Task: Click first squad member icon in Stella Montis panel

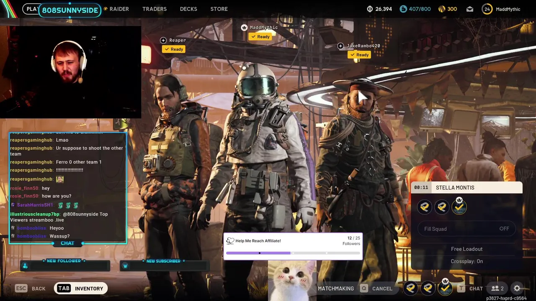Action: tap(425, 207)
